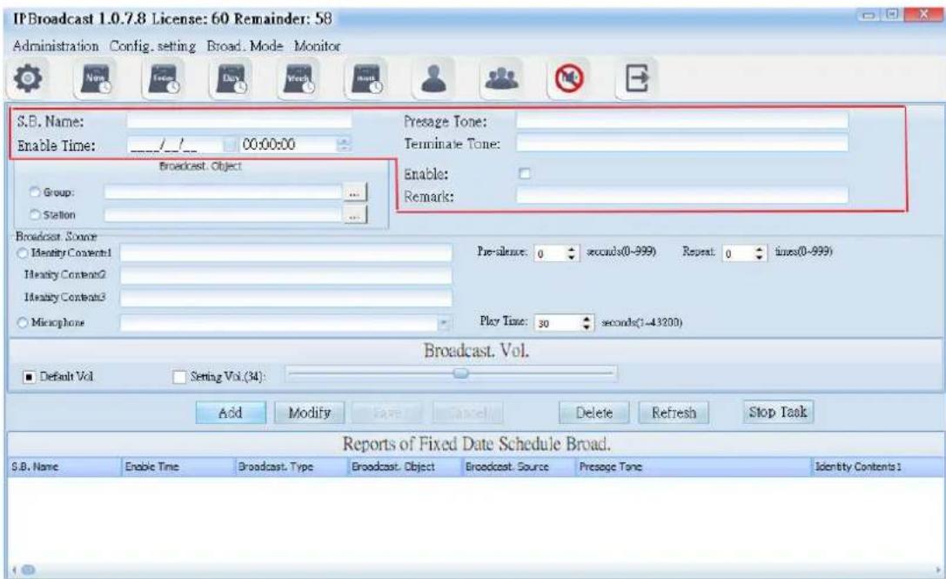Click the Add button
Screen dimensions: 946x579
tap(231, 413)
